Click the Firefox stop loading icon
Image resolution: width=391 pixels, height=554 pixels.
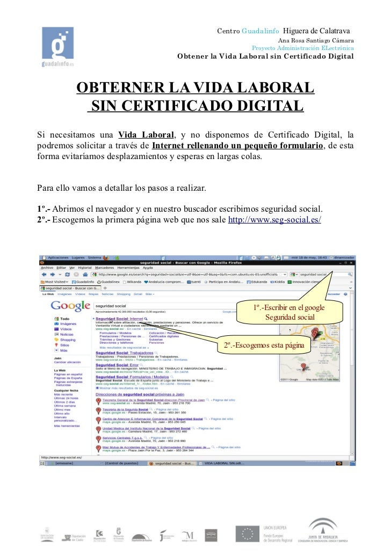point(76,275)
